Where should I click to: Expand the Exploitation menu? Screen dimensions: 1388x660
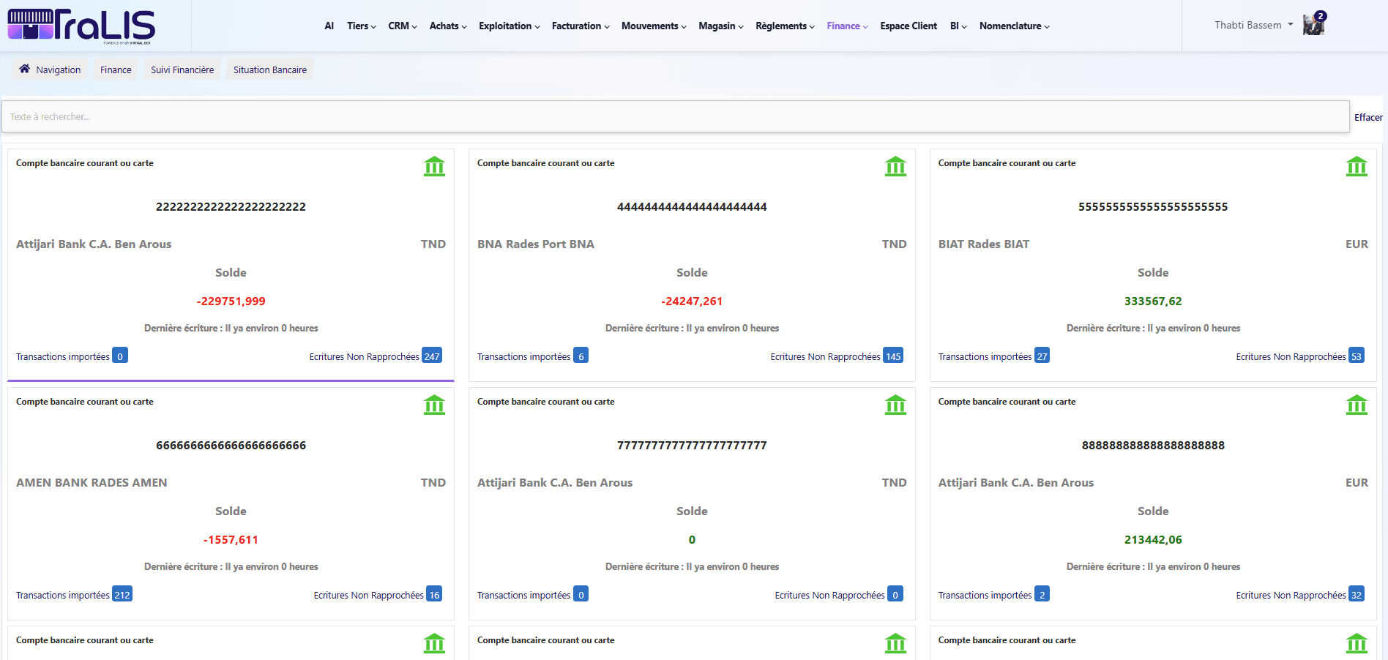coord(510,26)
